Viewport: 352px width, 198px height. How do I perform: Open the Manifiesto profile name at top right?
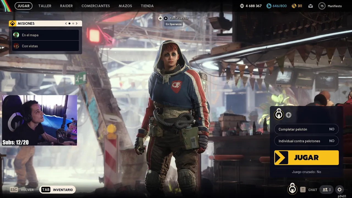click(x=335, y=6)
